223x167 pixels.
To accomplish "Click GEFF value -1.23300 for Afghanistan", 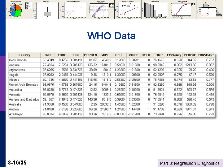I will click(x=119, y=70).
